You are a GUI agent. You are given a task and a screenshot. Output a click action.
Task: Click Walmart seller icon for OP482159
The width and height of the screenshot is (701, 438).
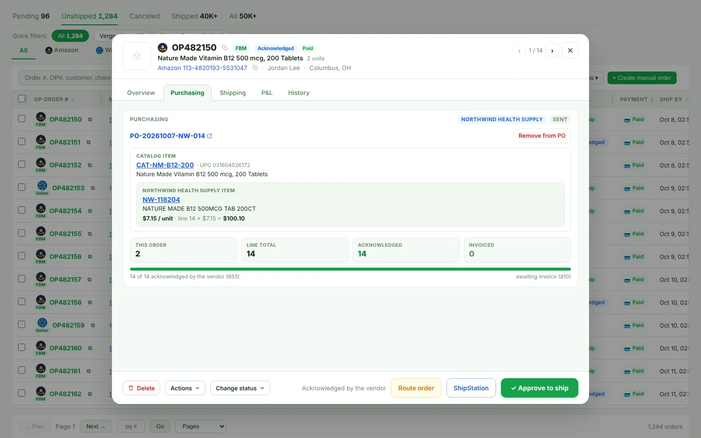[42, 323]
